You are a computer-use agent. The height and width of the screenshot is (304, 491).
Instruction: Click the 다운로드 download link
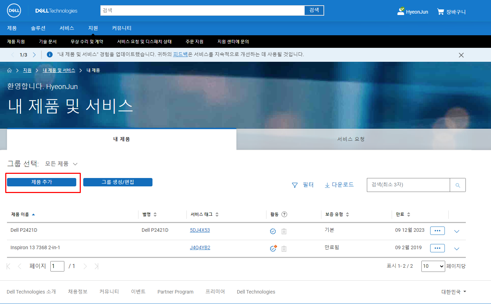[339, 185]
